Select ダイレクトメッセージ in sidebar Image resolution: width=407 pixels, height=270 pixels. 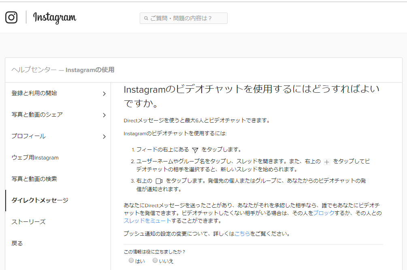tap(40, 200)
